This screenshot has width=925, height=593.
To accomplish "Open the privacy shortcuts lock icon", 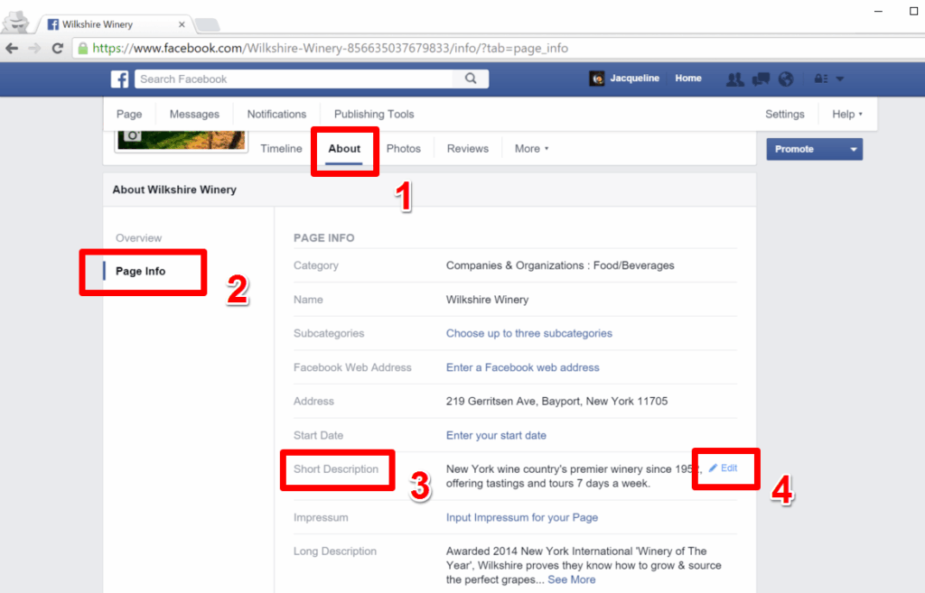I will pos(820,79).
